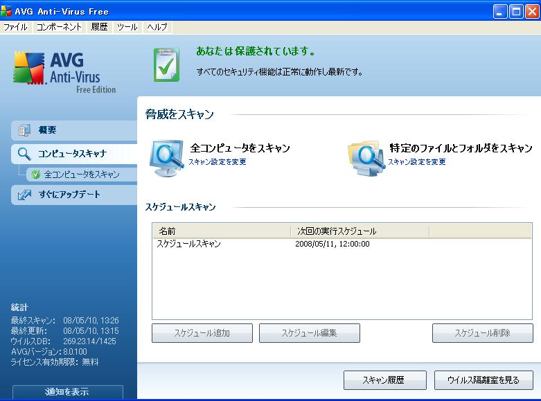Click the ウイルスDB 269.23.14/1425 value
This screenshot has height=401, width=541.
[x=90, y=341]
